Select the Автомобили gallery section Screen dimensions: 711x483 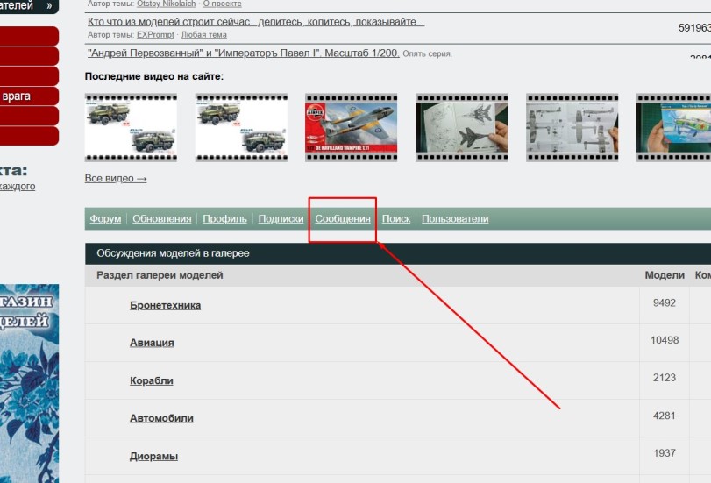(161, 418)
